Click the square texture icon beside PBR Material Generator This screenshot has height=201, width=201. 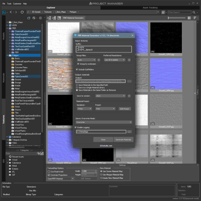(x=59, y=18)
